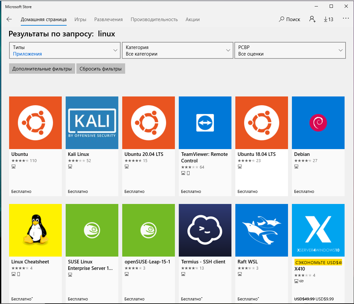This screenshot has width=354, height=304.
Task: Open the Termius SSH client icon
Action: (x=205, y=230)
